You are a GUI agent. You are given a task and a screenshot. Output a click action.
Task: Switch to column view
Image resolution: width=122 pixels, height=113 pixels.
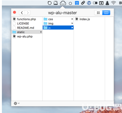[106, 13]
